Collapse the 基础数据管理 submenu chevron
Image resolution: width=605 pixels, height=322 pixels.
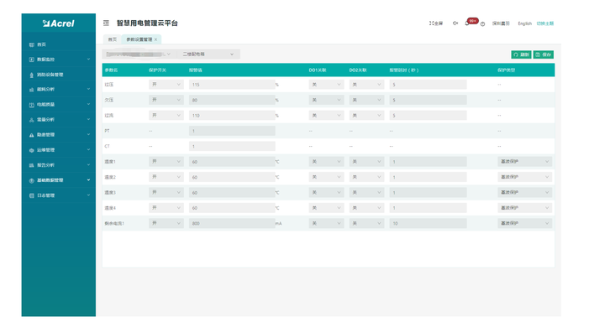[88, 180]
